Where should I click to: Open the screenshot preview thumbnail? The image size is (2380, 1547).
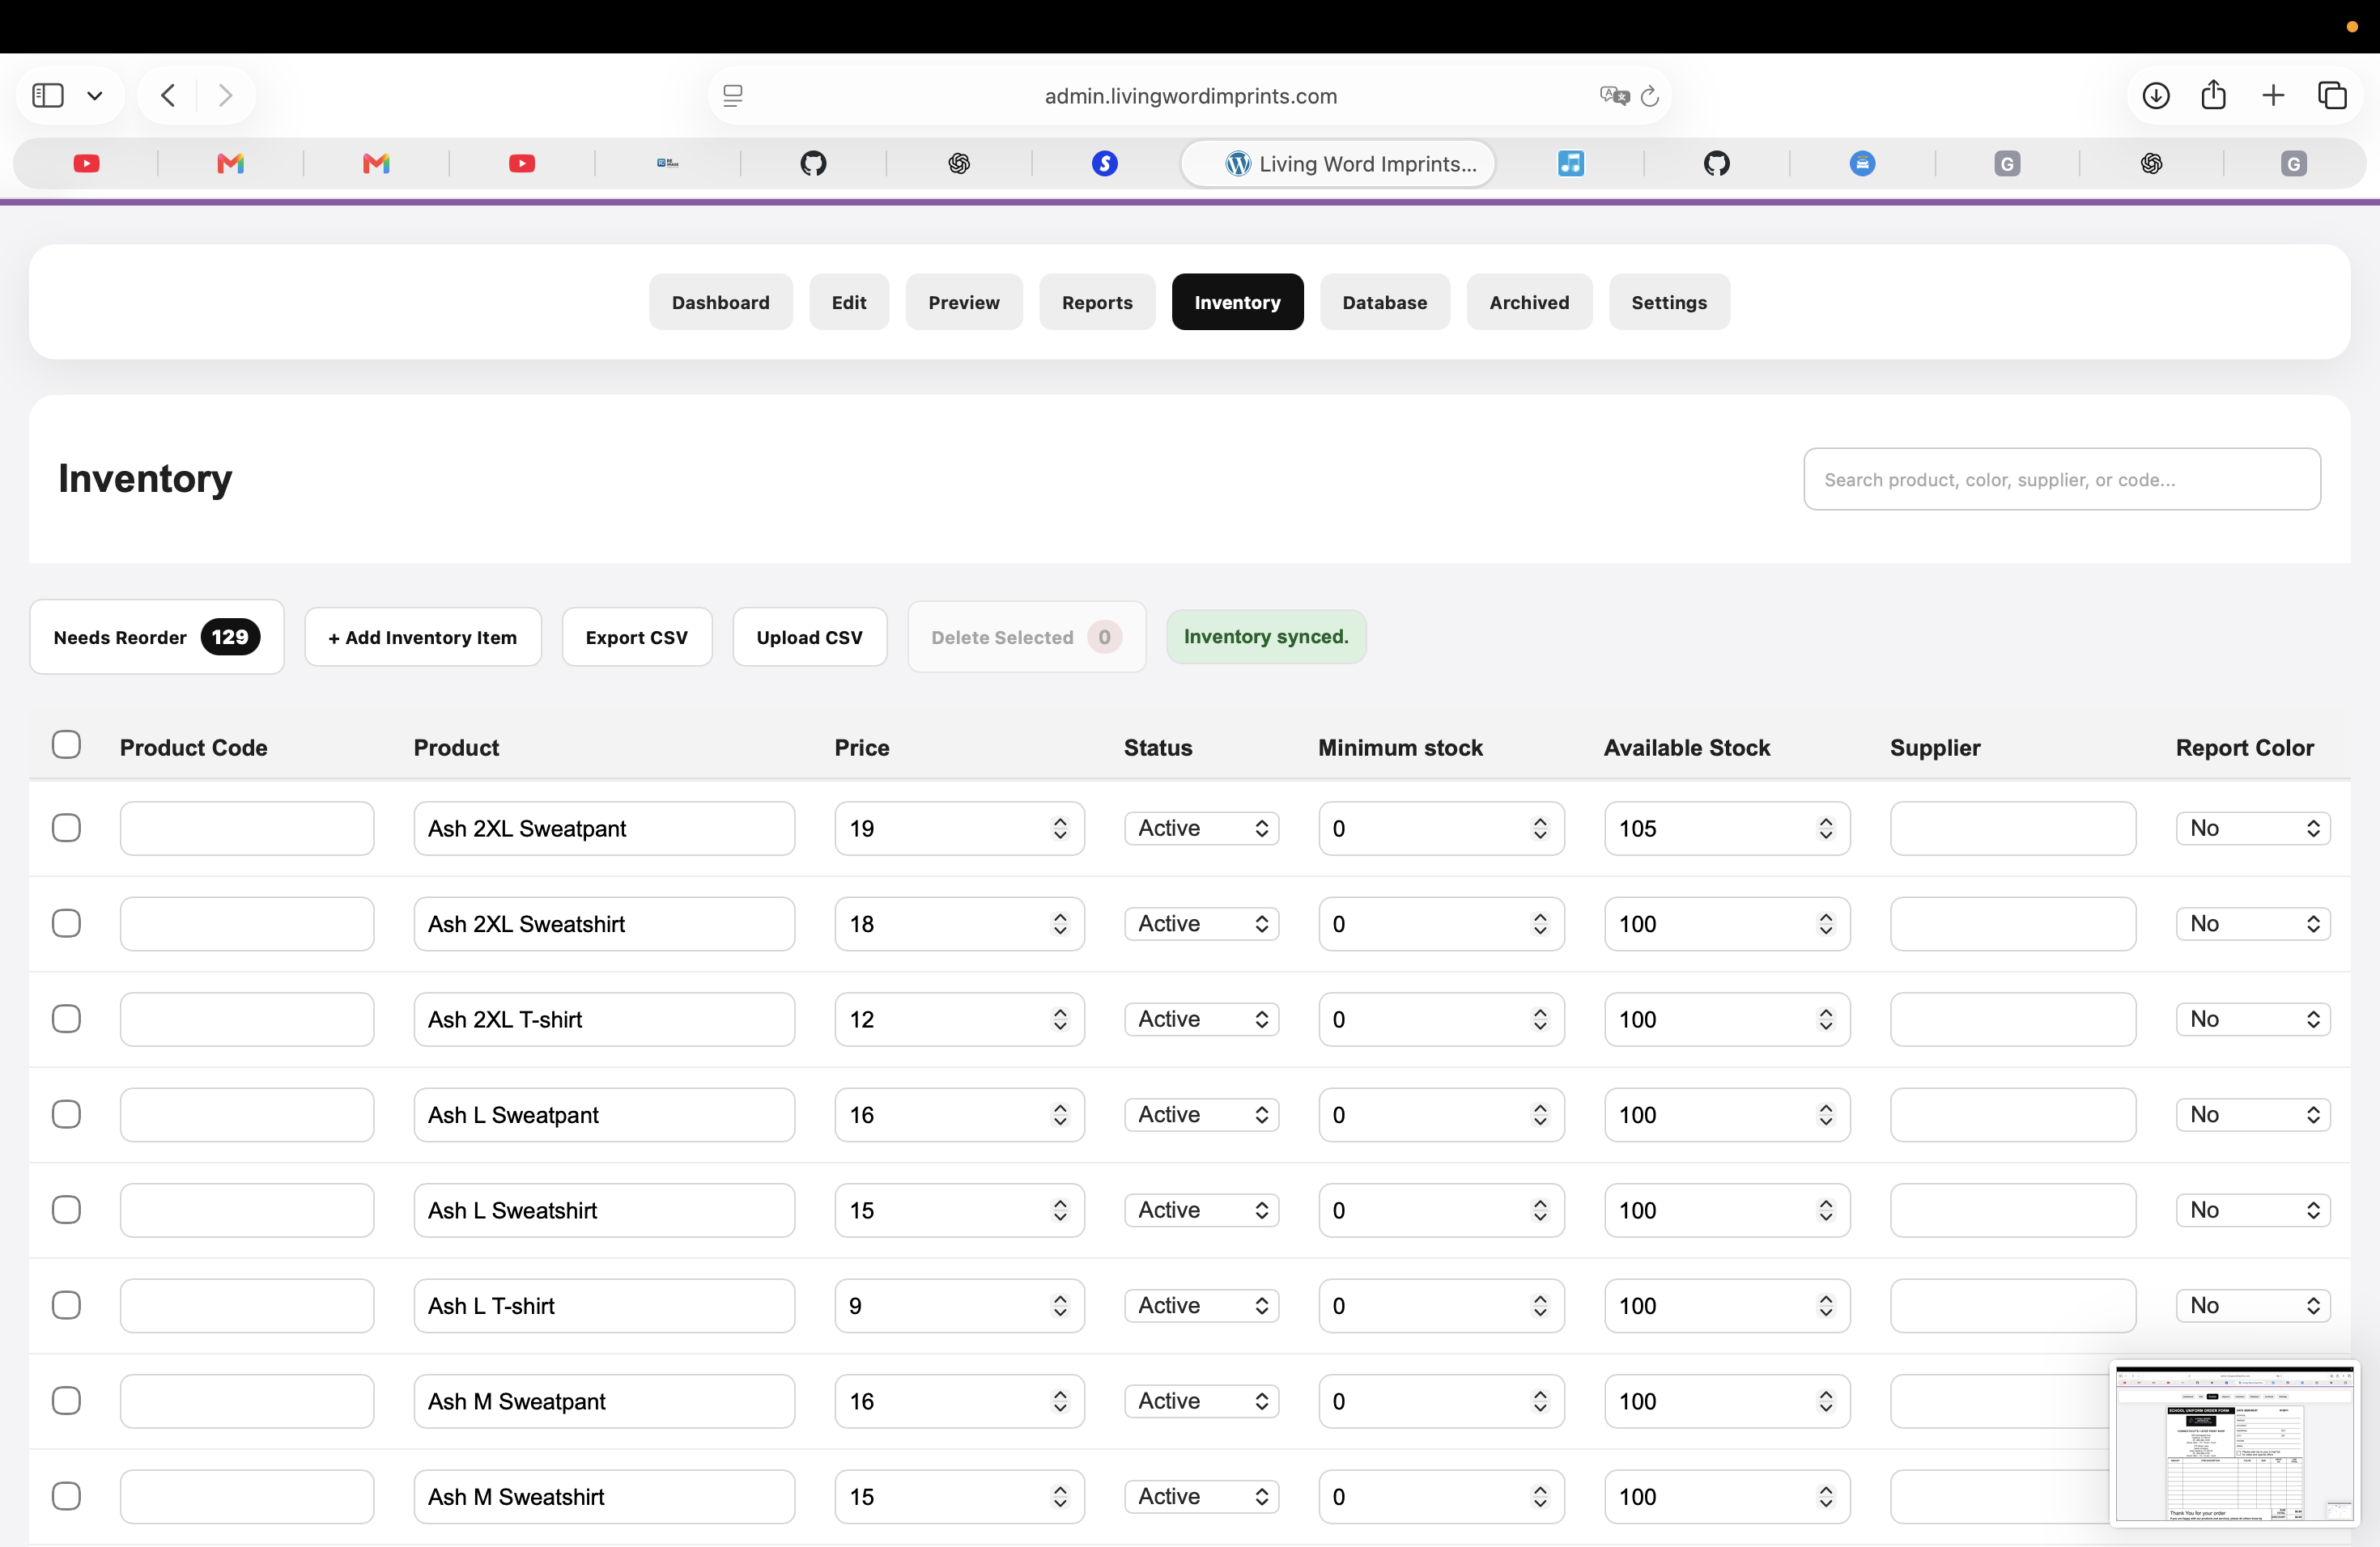tap(2235, 1443)
